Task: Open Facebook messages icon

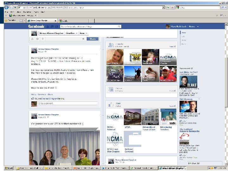Action: point(52,27)
